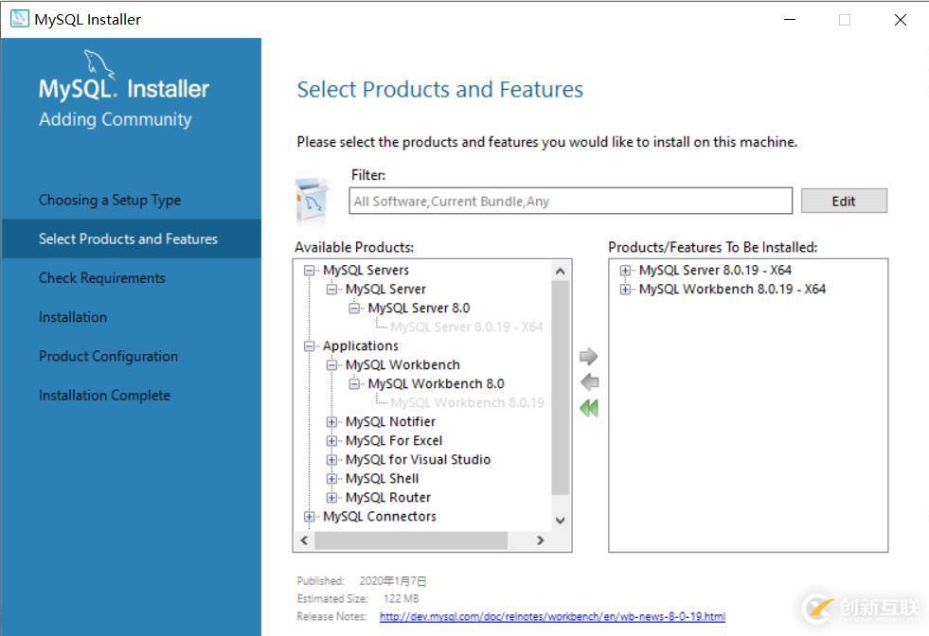Viewport: 929px width, 636px height.
Task: Select the MySQL Shell tree row
Action: [x=383, y=479]
